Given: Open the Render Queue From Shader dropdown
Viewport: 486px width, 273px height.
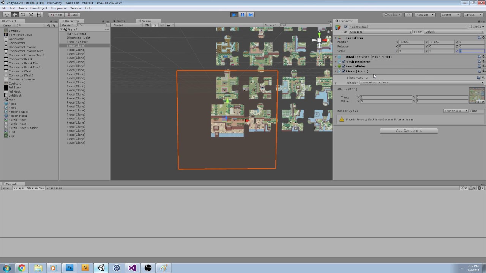Looking at the screenshot, I should [455, 111].
